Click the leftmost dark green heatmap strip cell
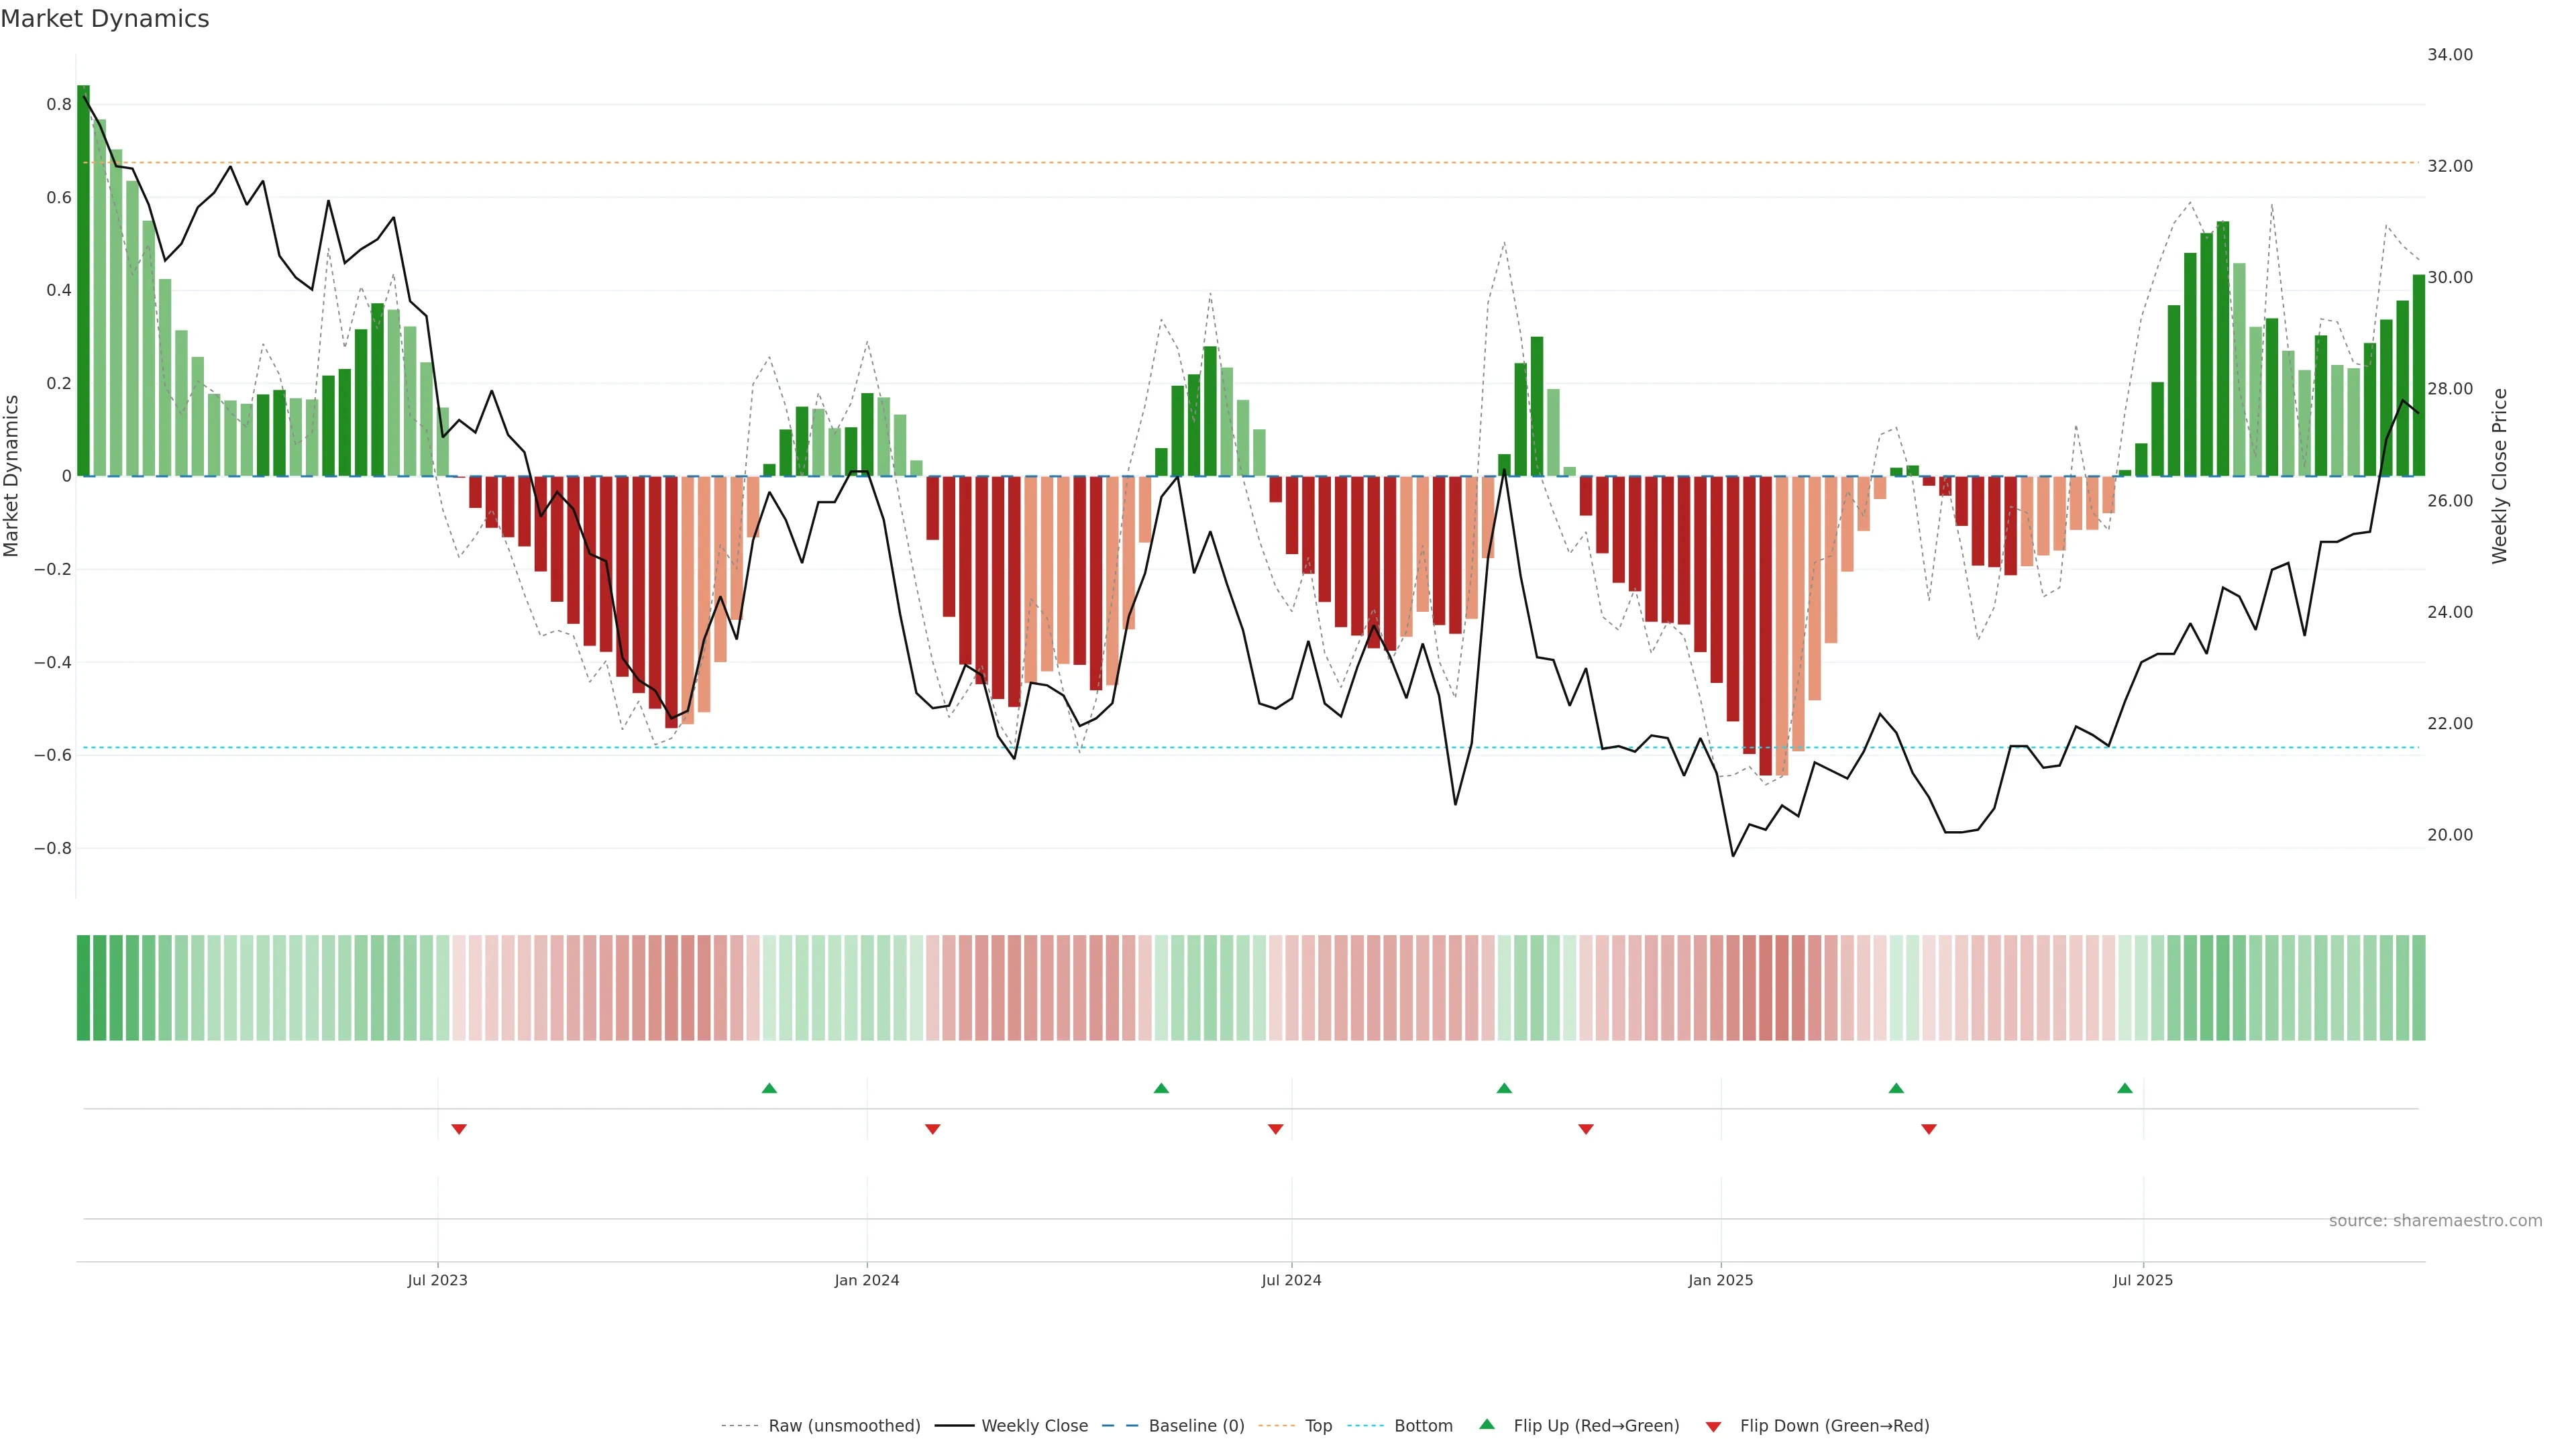The image size is (2576, 1449). coord(83,988)
